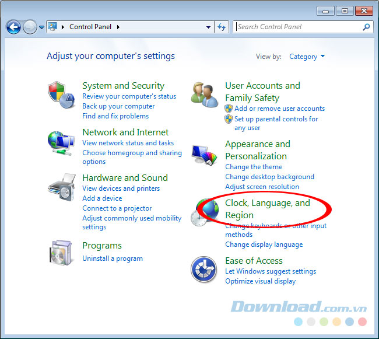This screenshot has width=379, height=339.
Task: Open Ease of Access category heading
Action: click(254, 261)
